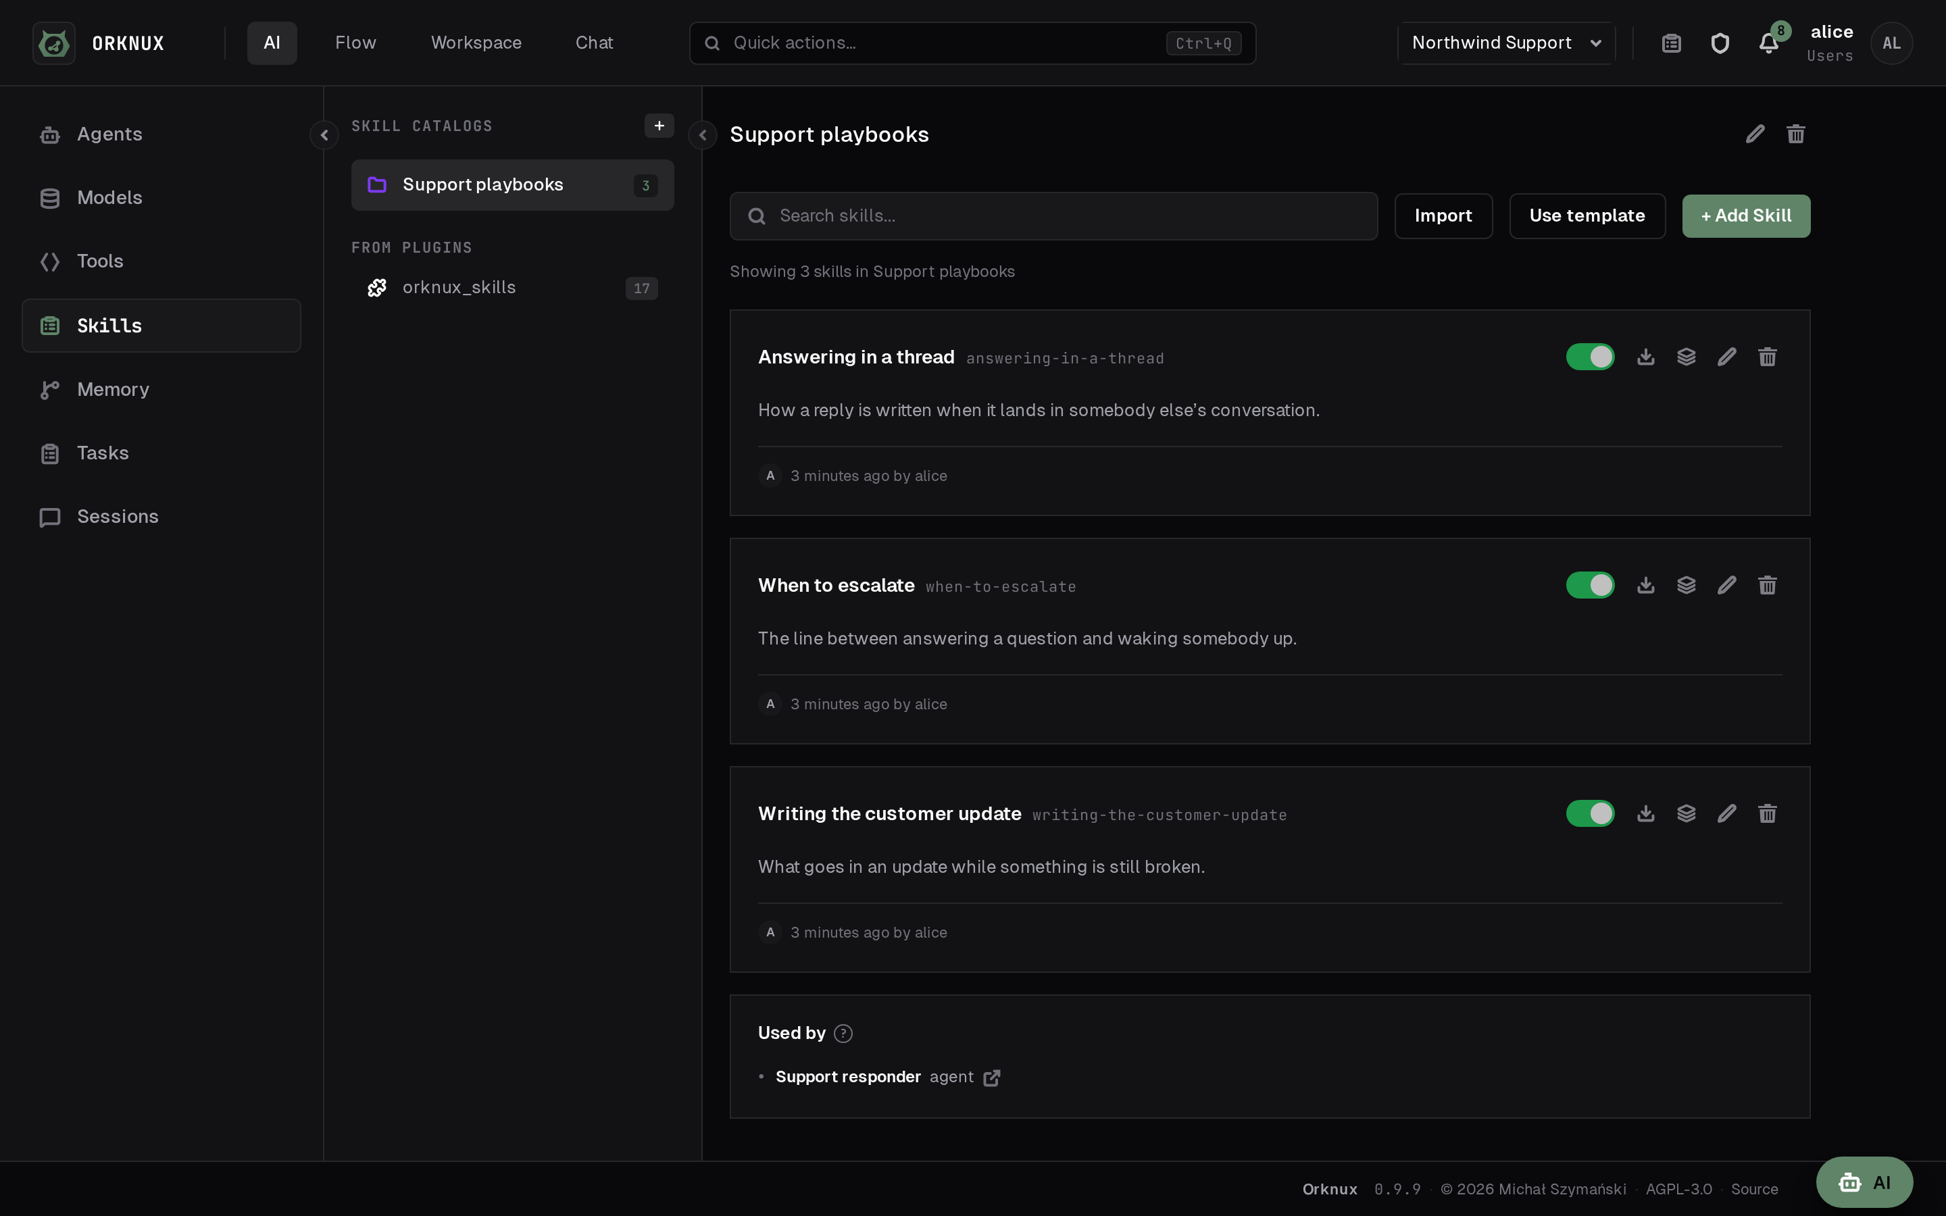Switch to the Flow tab
The image size is (1946, 1216).
(x=355, y=43)
